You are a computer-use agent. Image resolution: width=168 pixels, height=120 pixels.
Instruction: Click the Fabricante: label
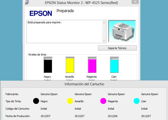(x=12, y=94)
